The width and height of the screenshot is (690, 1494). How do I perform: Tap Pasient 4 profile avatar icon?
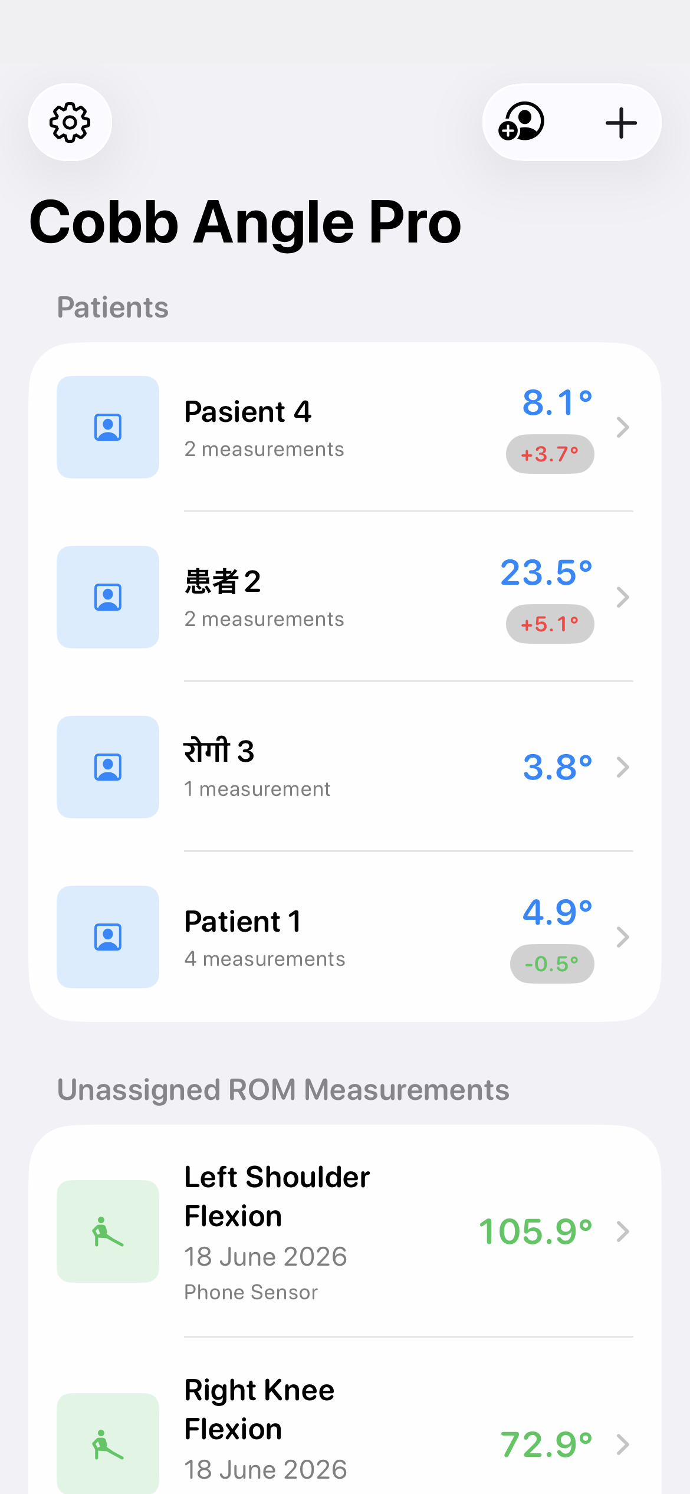point(108,427)
